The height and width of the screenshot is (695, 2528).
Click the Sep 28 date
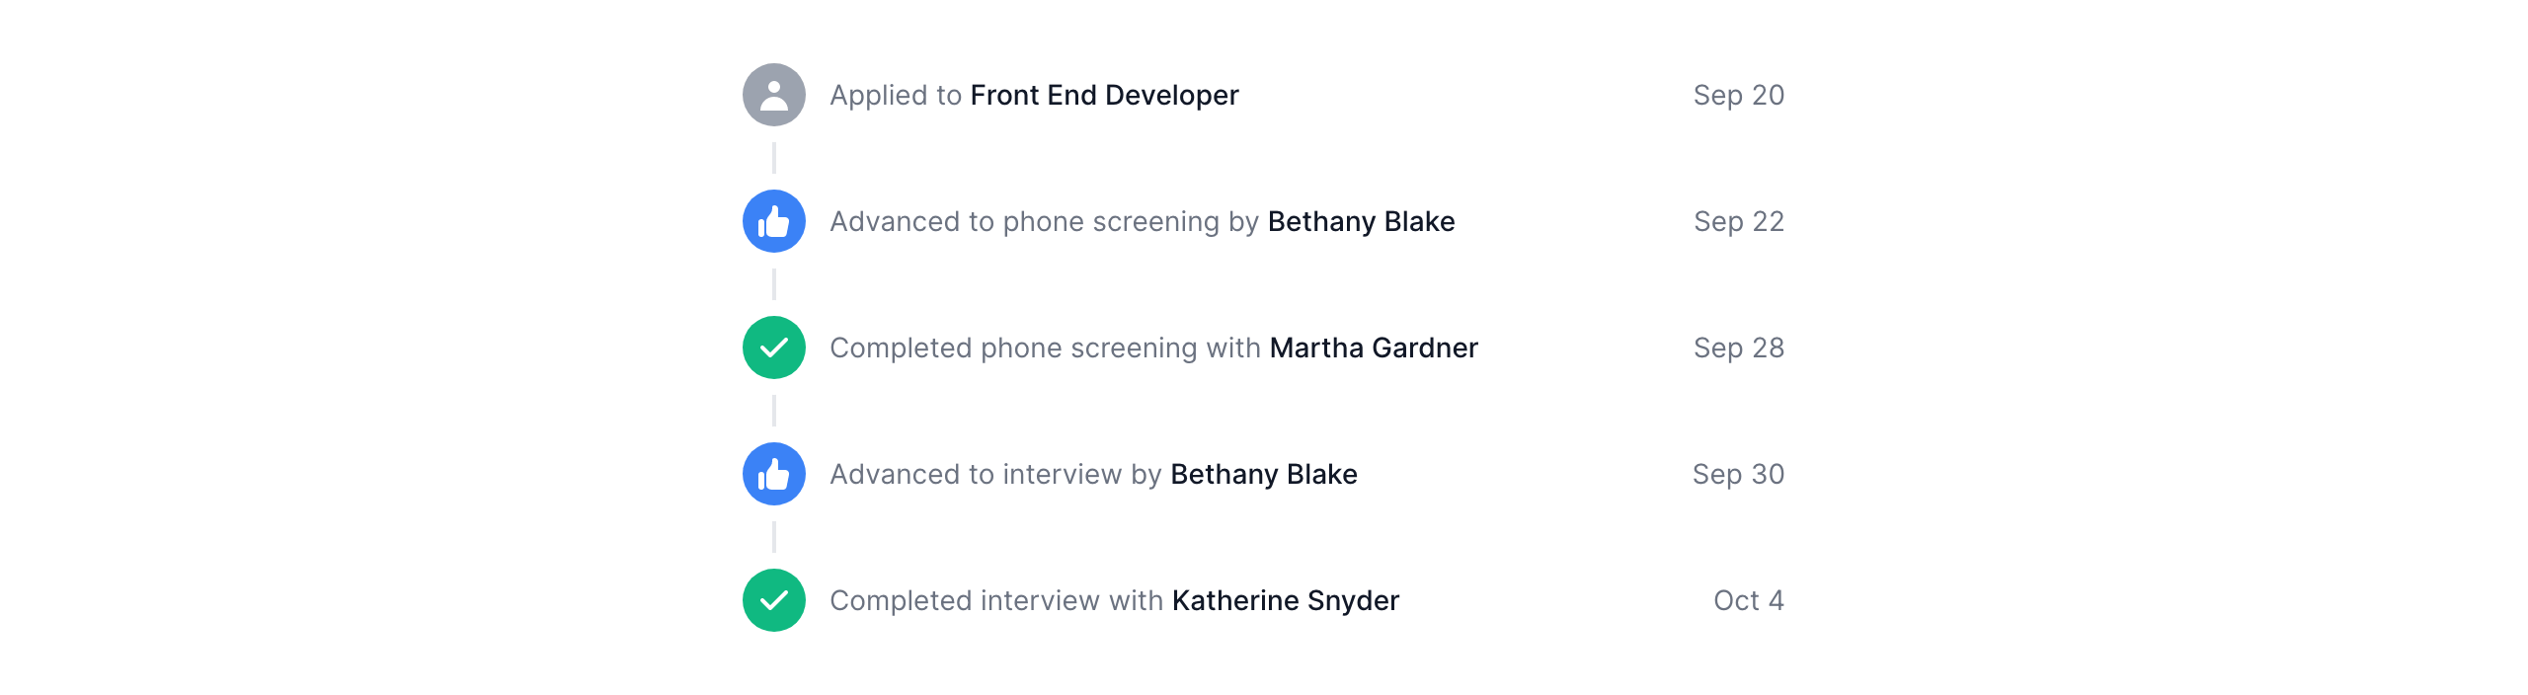pos(1738,347)
